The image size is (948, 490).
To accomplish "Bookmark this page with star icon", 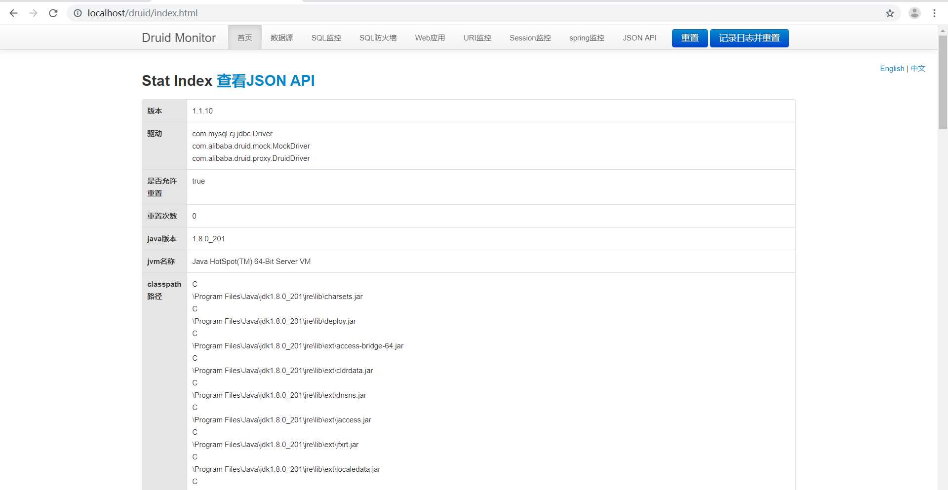I will [x=890, y=13].
